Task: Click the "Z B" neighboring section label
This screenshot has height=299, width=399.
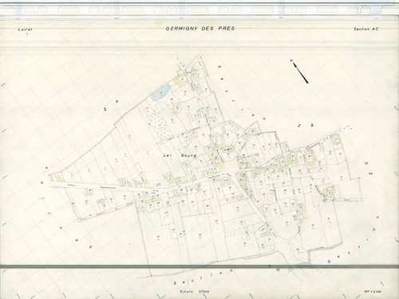Action: point(306,126)
